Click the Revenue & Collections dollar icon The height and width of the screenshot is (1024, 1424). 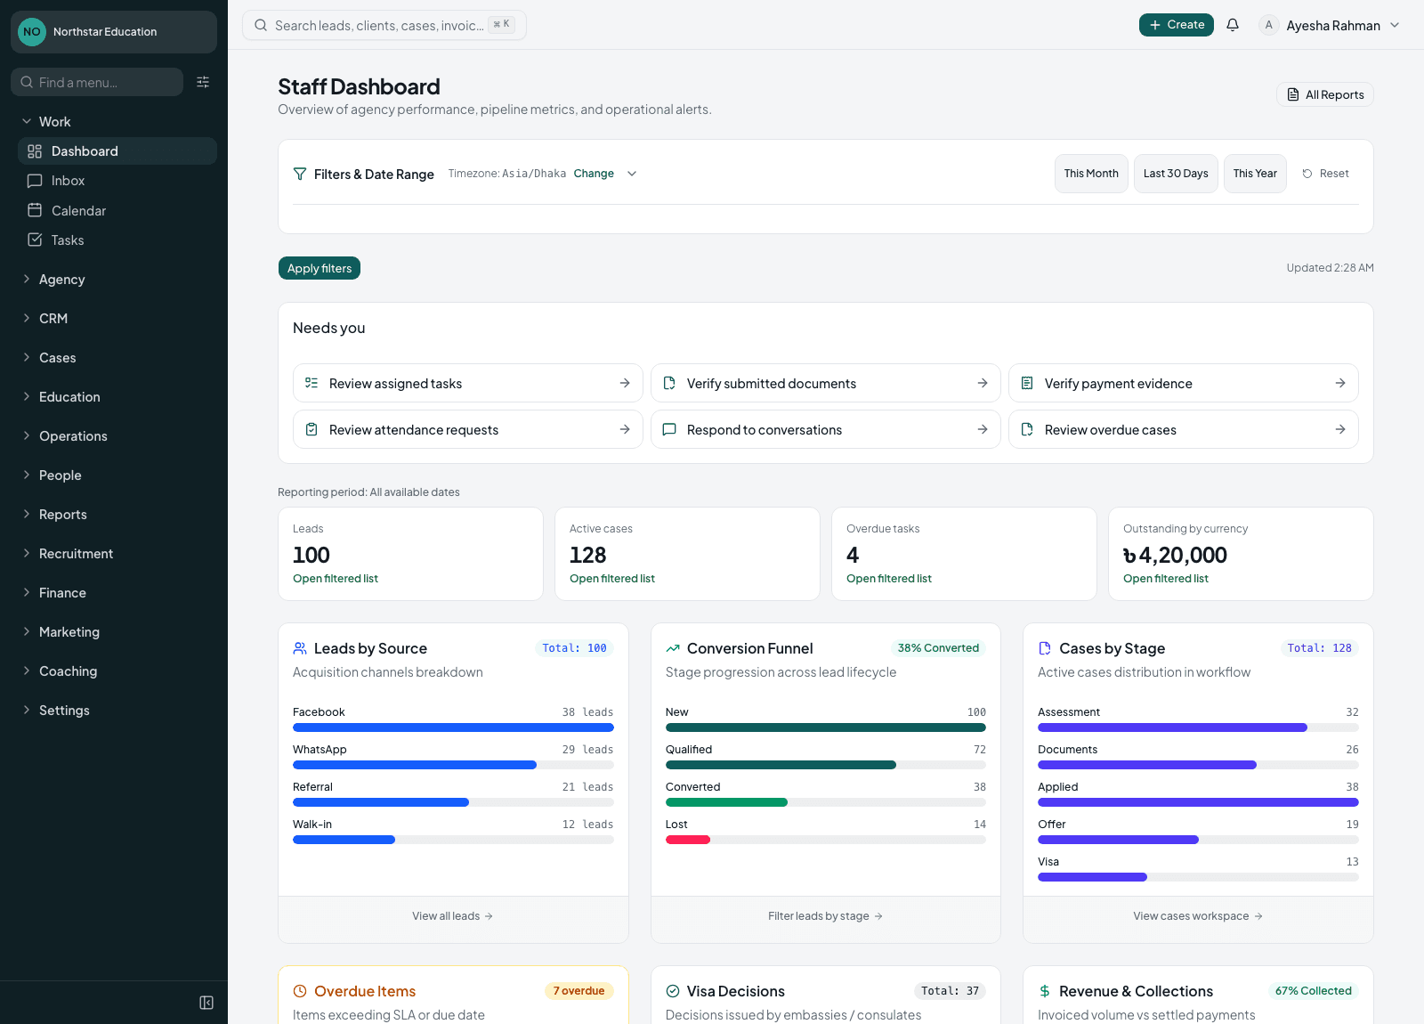click(1045, 991)
